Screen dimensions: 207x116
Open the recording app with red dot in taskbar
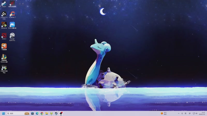click(61, 113)
